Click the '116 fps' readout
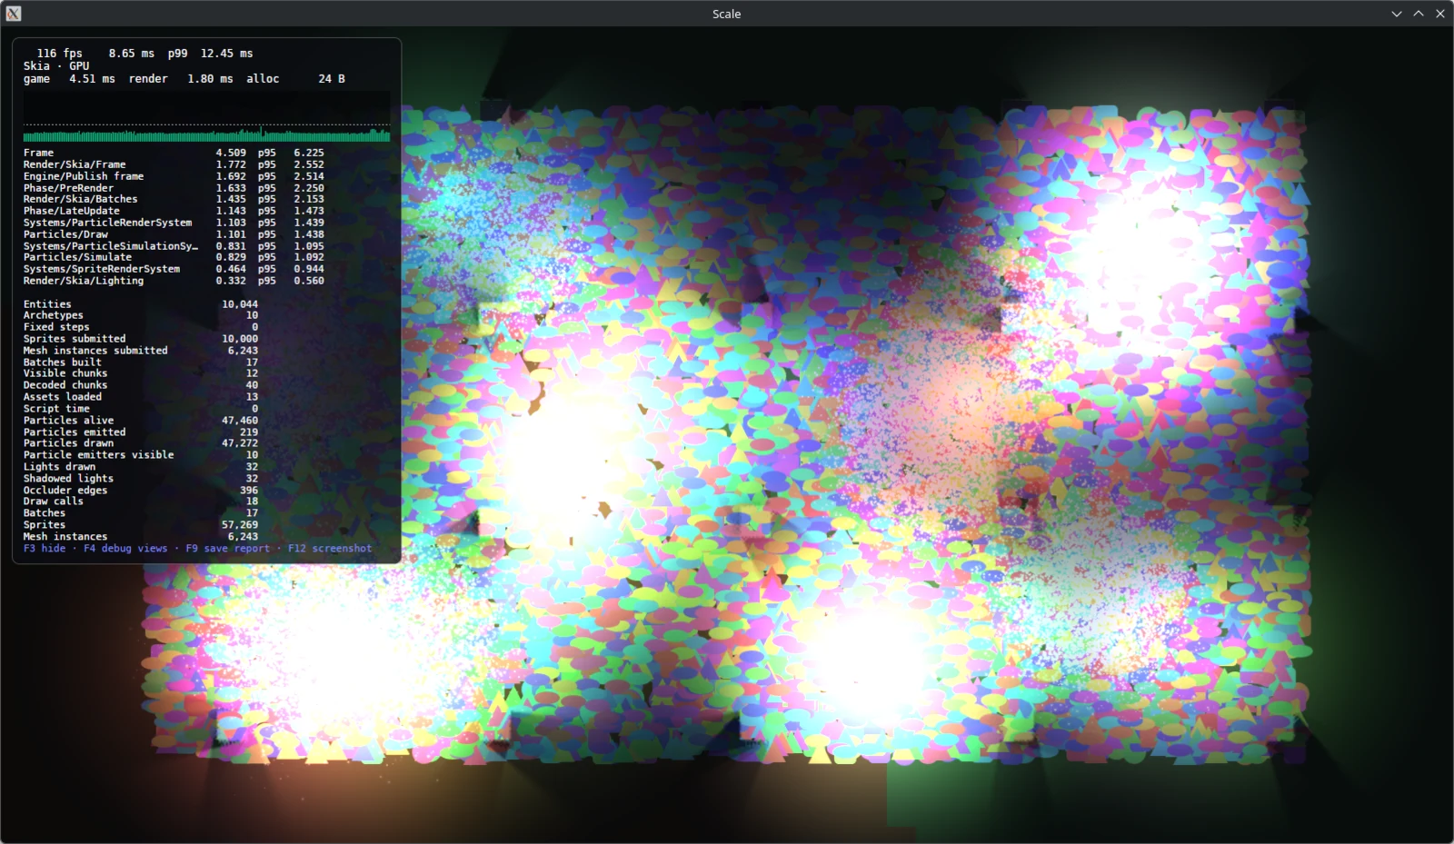 [x=60, y=54]
